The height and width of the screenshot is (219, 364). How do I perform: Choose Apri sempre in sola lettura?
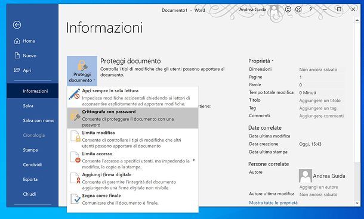tap(132, 97)
